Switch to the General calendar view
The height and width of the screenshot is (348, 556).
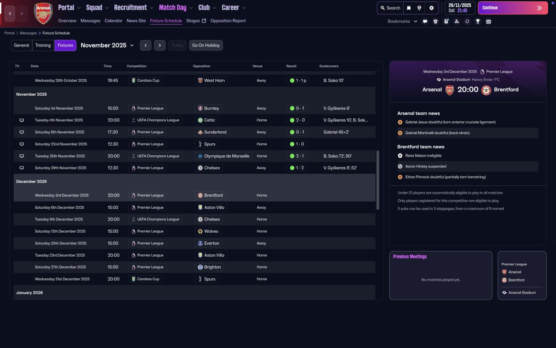[x=21, y=45]
